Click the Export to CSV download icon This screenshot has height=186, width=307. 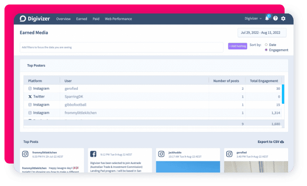click(282, 142)
